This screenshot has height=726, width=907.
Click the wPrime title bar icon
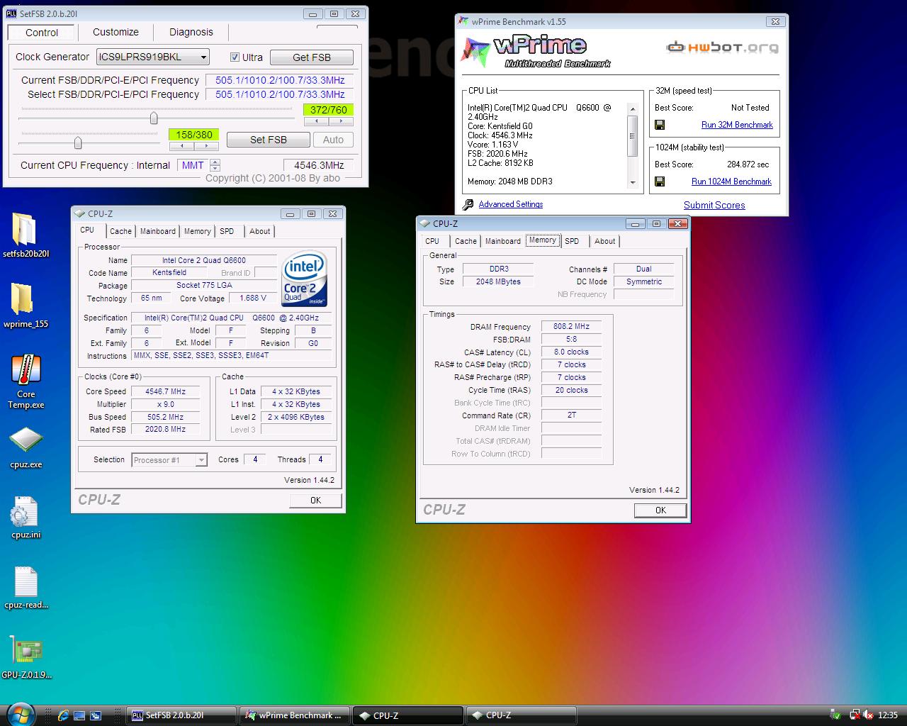pos(464,22)
